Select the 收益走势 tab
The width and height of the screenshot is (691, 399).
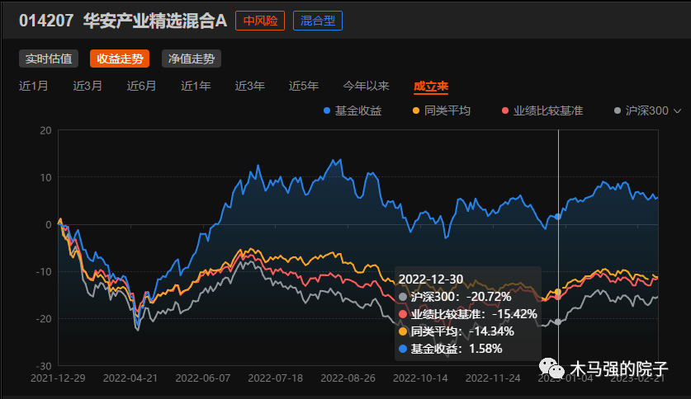point(120,59)
